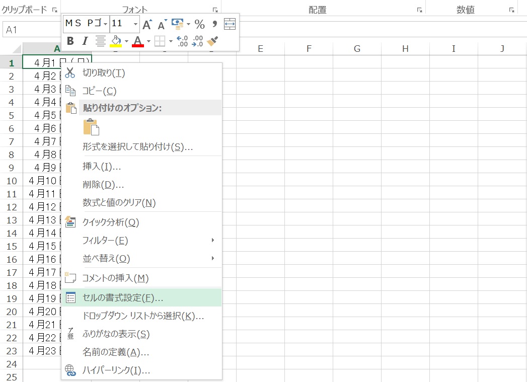
Task: Open the font name dropdown
Action: 105,24
